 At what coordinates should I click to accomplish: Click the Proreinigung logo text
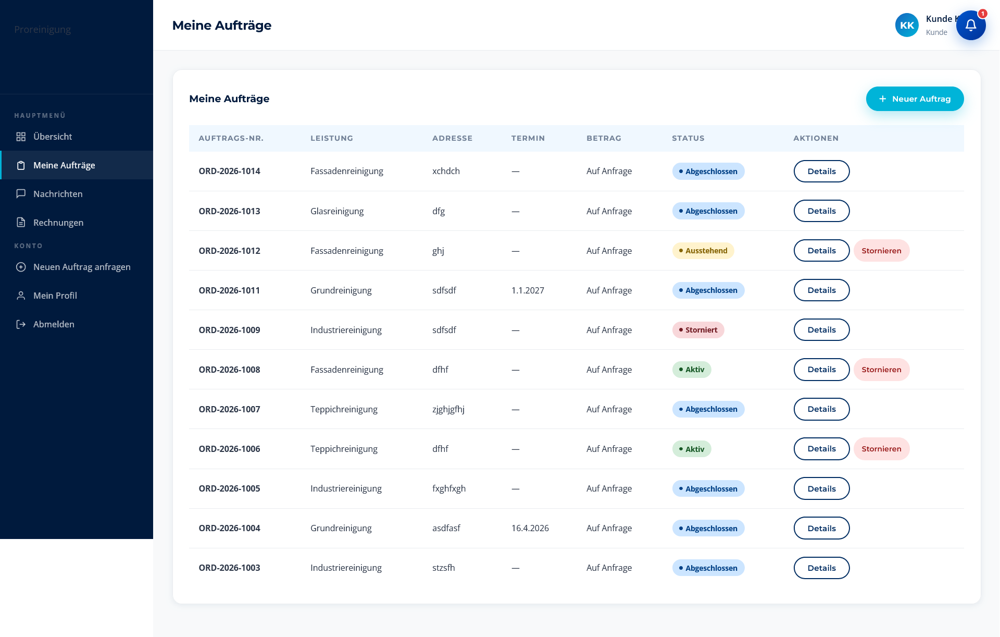click(43, 29)
